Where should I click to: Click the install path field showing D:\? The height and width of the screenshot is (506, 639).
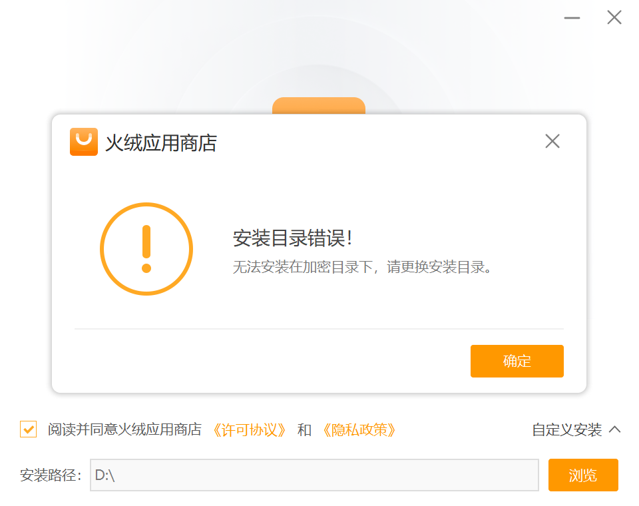coord(314,475)
